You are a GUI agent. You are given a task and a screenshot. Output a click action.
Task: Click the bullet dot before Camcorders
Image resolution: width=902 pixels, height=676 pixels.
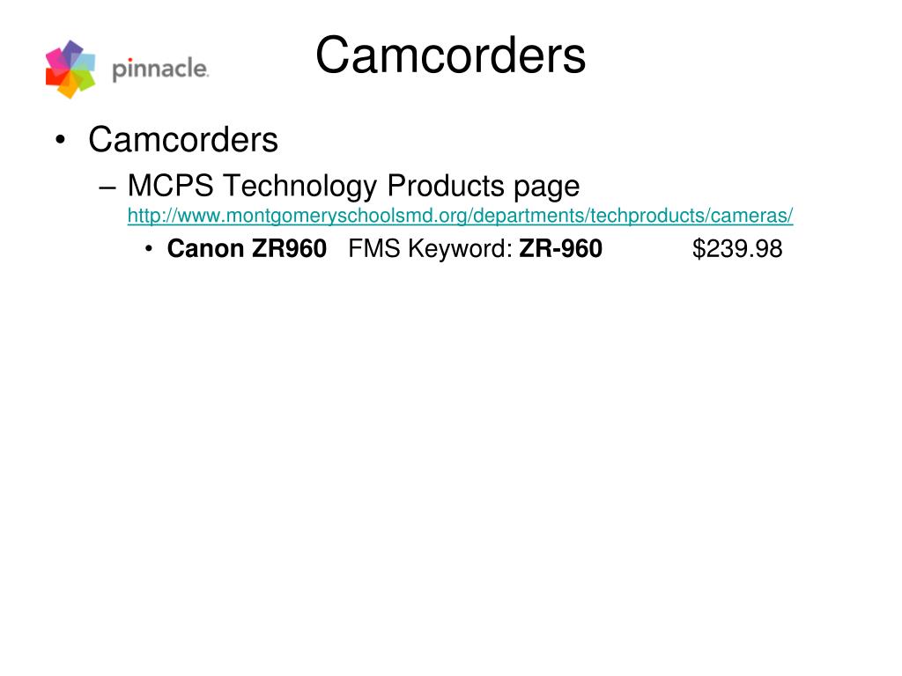pyautogui.click(x=61, y=140)
